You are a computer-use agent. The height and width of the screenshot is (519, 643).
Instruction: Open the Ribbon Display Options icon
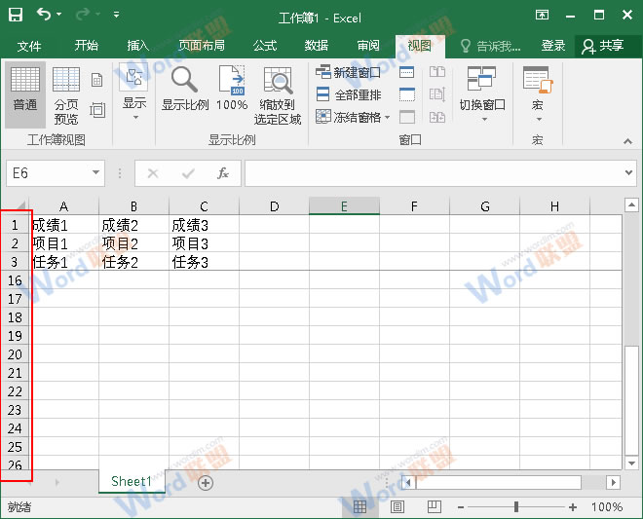point(542,16)
